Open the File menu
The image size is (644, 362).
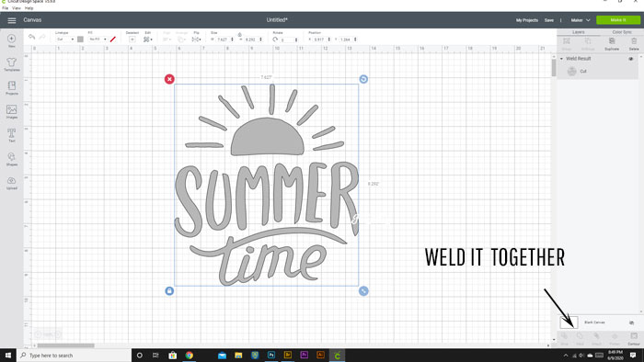pos(5,7)
